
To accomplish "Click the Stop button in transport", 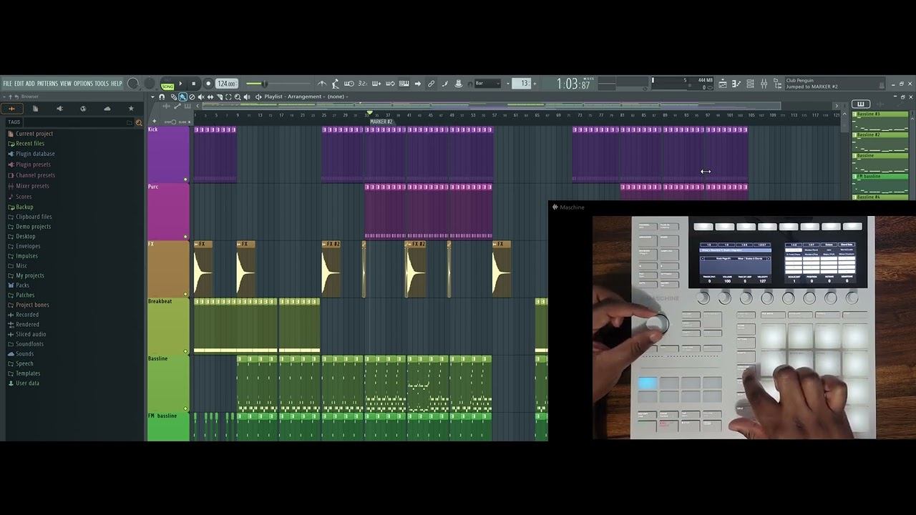I will [193, 84].
